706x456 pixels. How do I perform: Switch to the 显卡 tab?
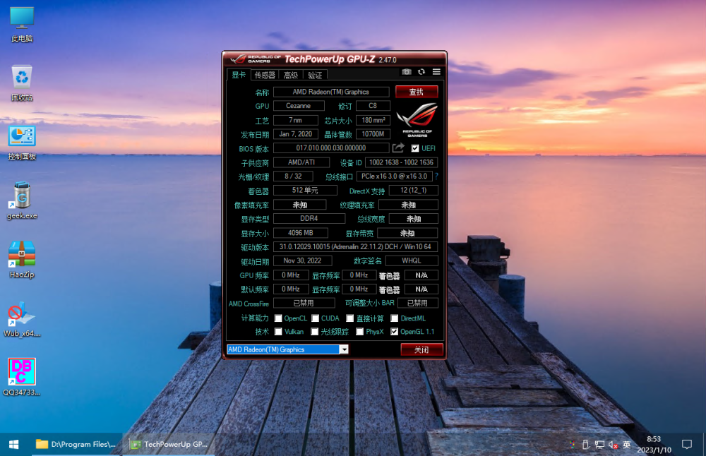(x=239, y=75)
